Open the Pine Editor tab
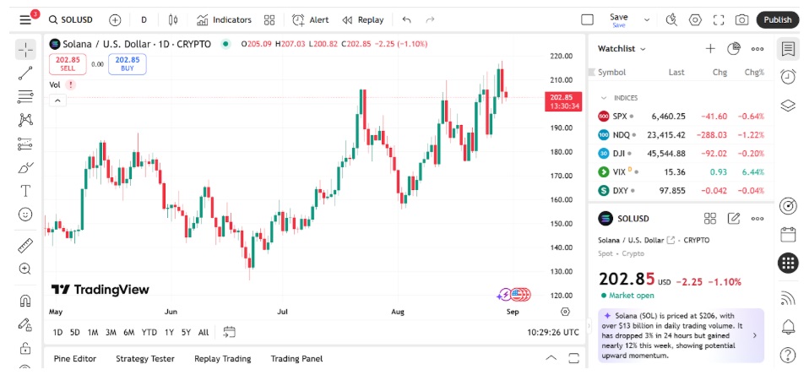 click(x=75, y=358)
